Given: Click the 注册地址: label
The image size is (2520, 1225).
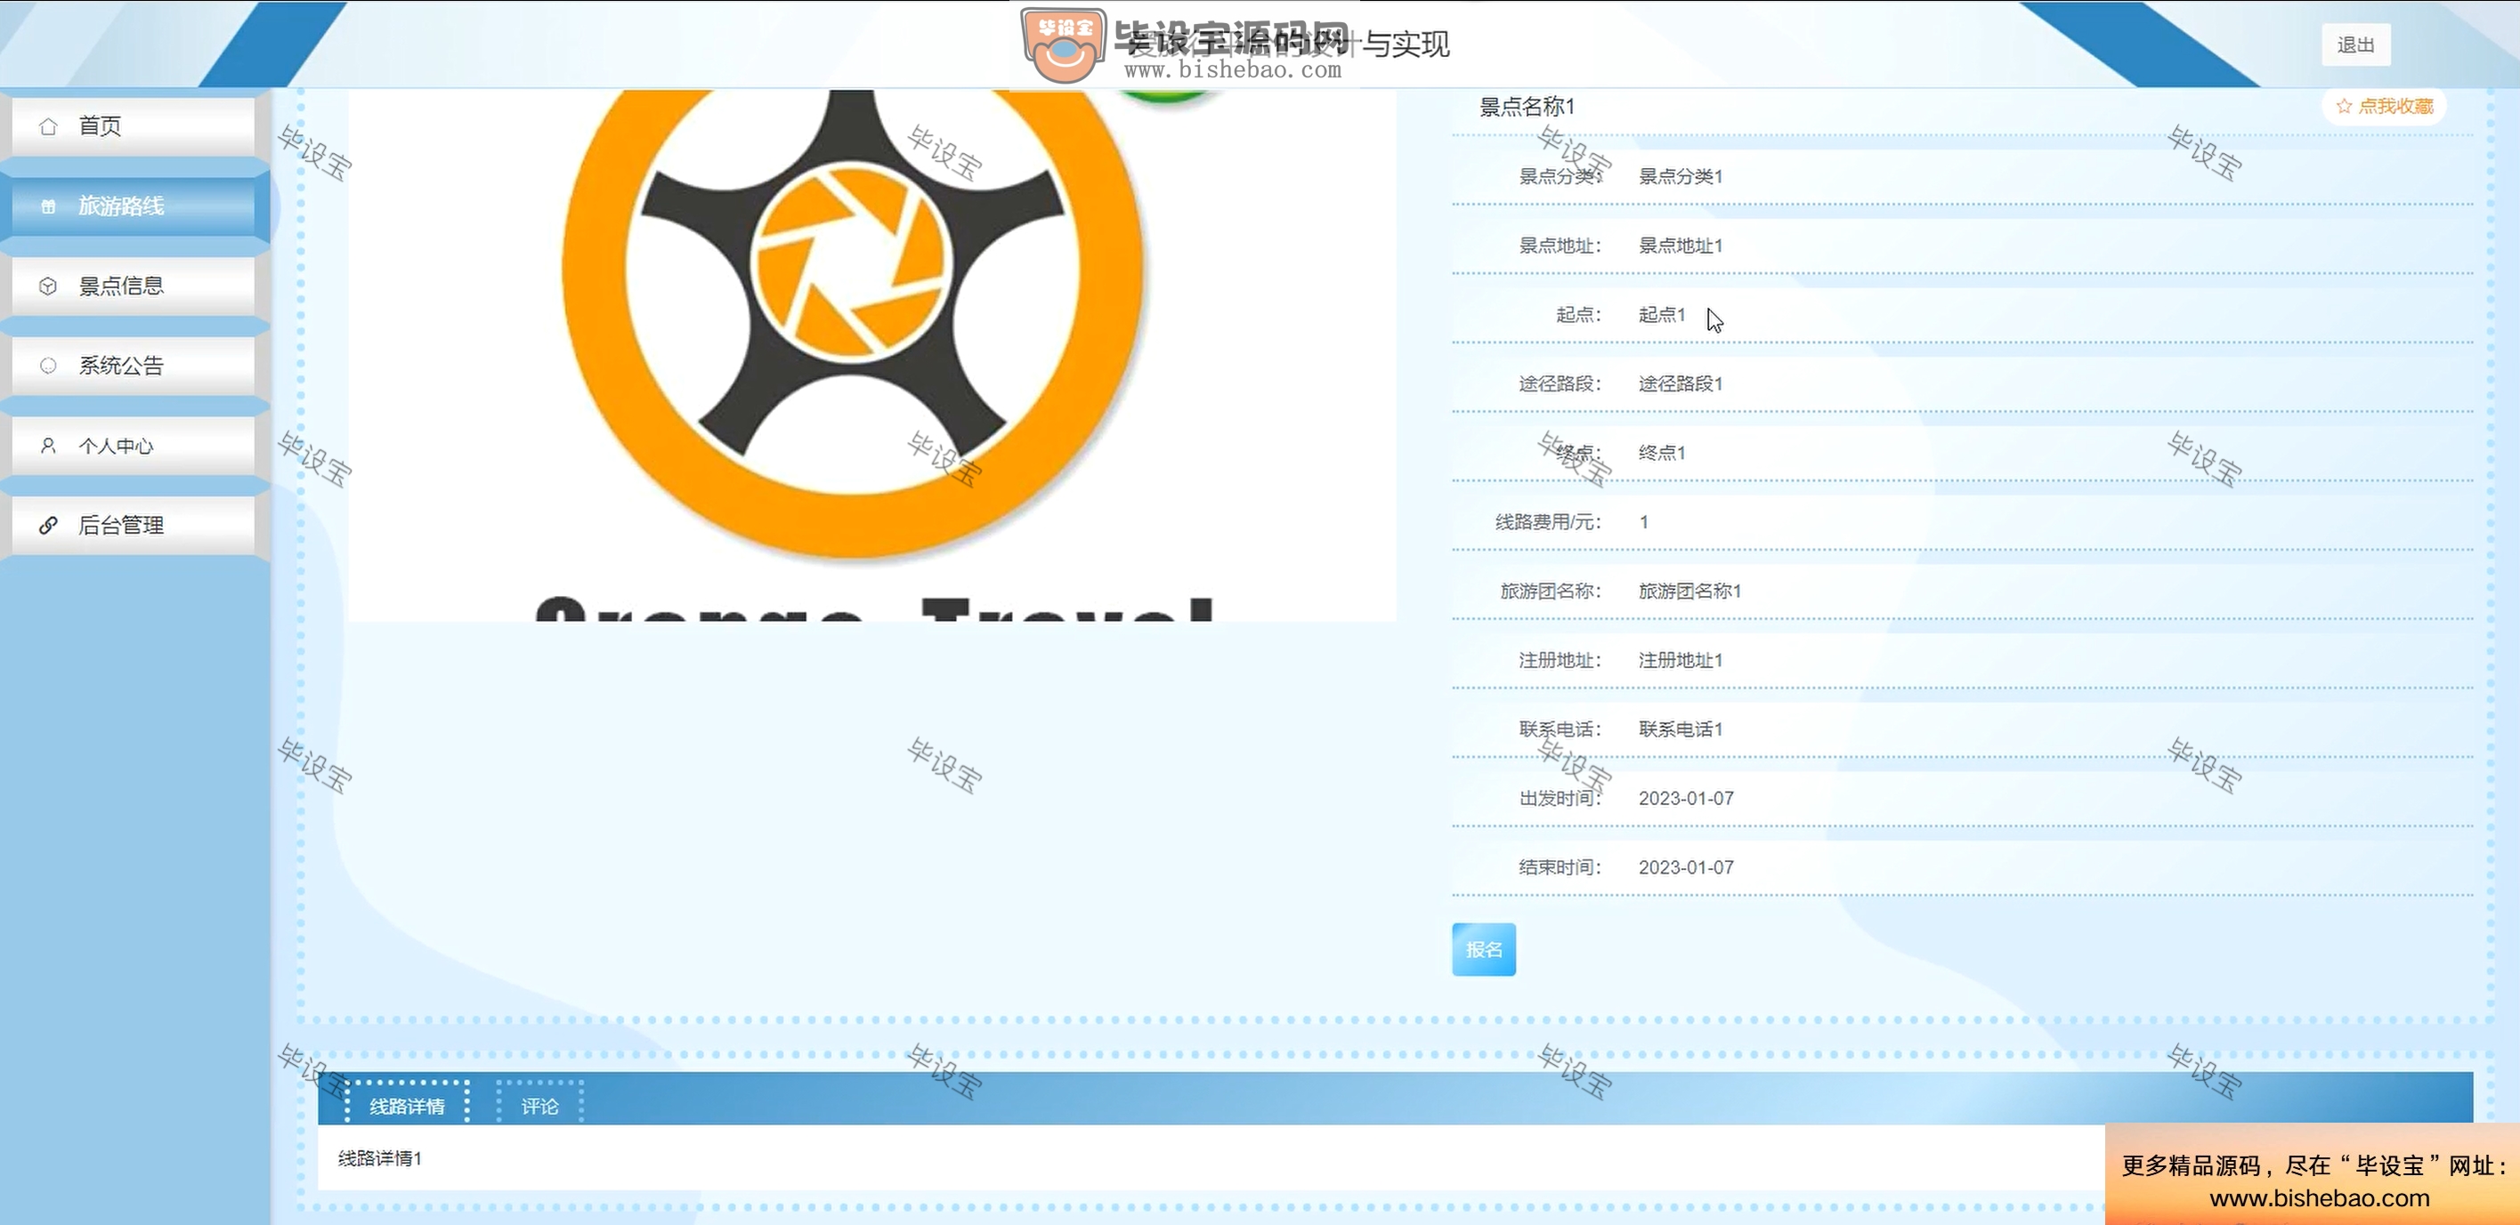Looking at the screenshot, I should [x=1560, y=661].
